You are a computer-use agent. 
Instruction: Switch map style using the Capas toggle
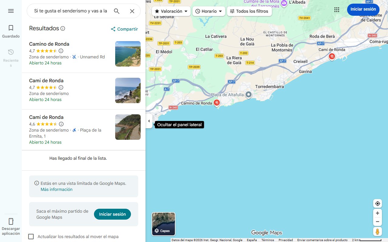click(x=163, y=224)
